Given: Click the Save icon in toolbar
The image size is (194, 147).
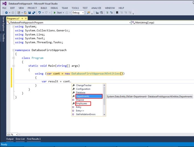Looking at the screenshot, I should [30, 13].
